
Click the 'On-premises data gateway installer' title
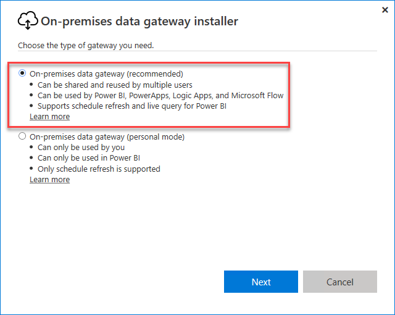139,22
